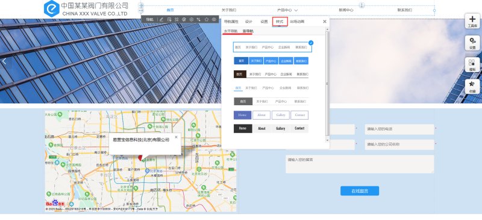Click the company name input field
The height and width of the screenshot is (220, 482).
pyautogui.click(x=399, y=144)
